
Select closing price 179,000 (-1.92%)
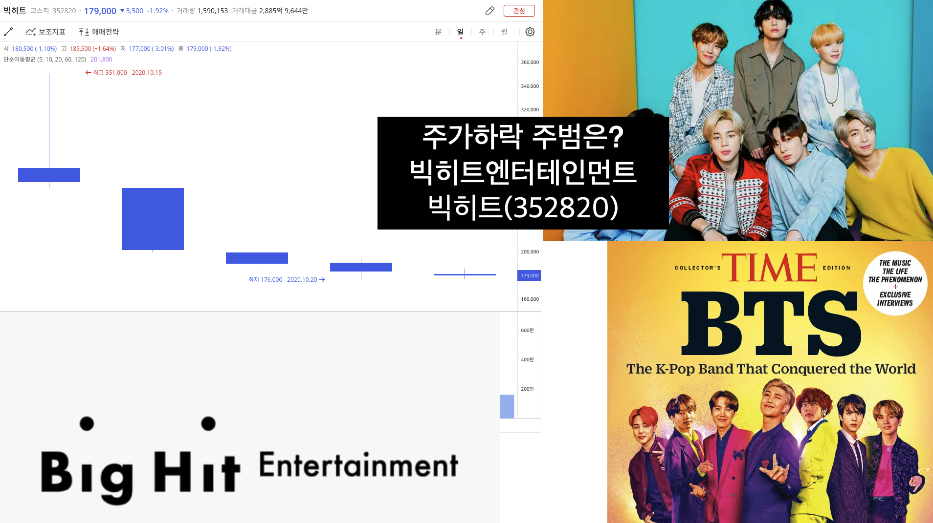click(209, 49)
